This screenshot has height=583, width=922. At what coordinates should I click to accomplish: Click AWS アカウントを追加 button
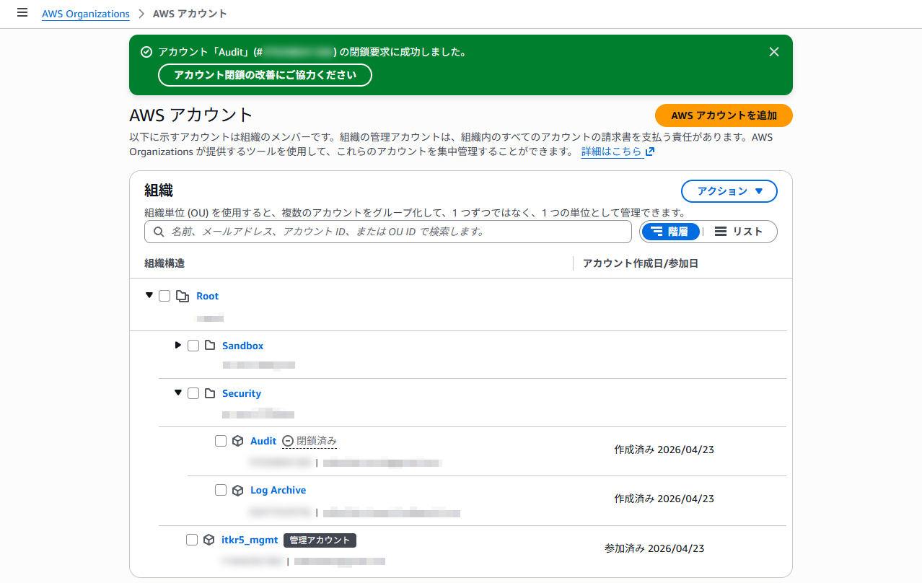pyautogui.click(x=724, y=115)
